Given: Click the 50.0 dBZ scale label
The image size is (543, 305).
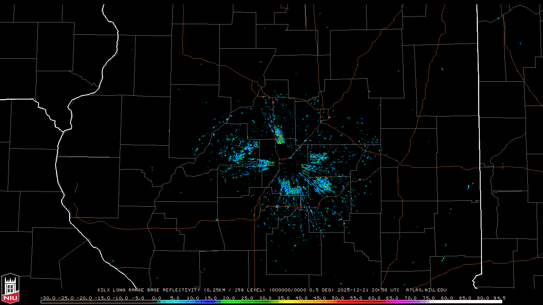Looking at the screenshot, I should point(338,298).
